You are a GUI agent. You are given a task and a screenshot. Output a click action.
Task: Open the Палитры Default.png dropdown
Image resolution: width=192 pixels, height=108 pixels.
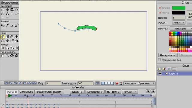[181, 29]
